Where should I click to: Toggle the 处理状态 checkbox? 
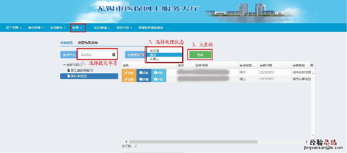coord(142,54)
